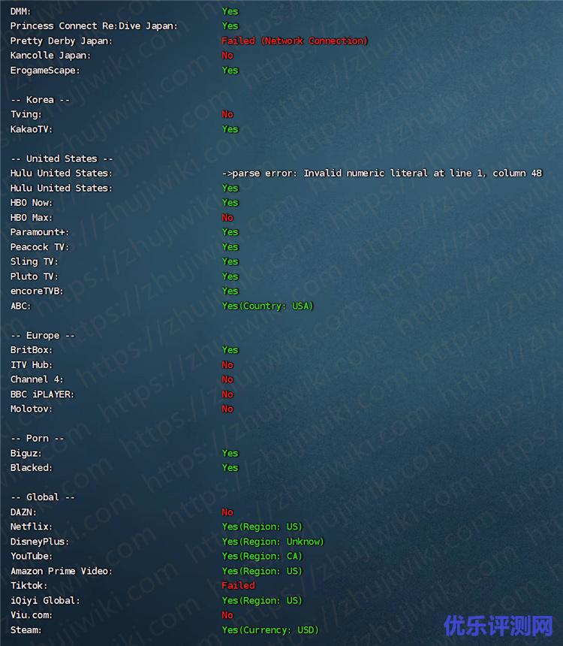Screen dimensions: 563x646
Task: Click 'Paramount+:' label
Action: [40, 232]
